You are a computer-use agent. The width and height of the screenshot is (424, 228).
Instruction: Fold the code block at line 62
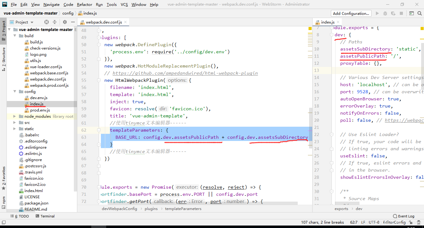[99, 130]
